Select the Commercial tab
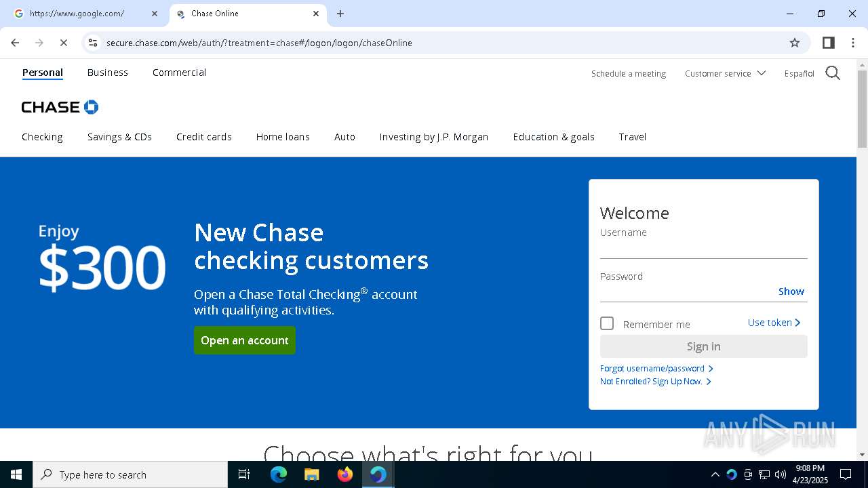 (x=179, y=73)
